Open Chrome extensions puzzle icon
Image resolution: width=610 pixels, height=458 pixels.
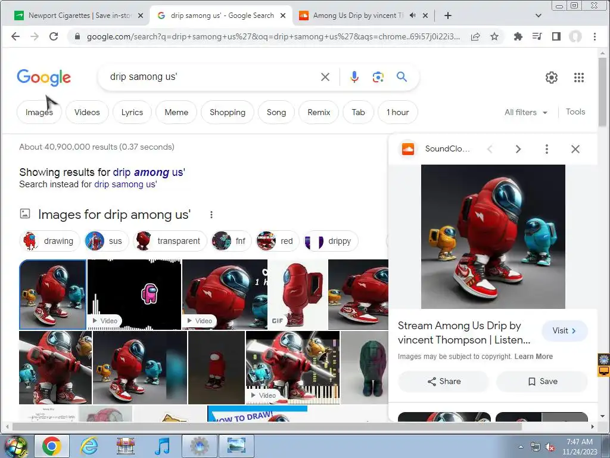[518, 36]
